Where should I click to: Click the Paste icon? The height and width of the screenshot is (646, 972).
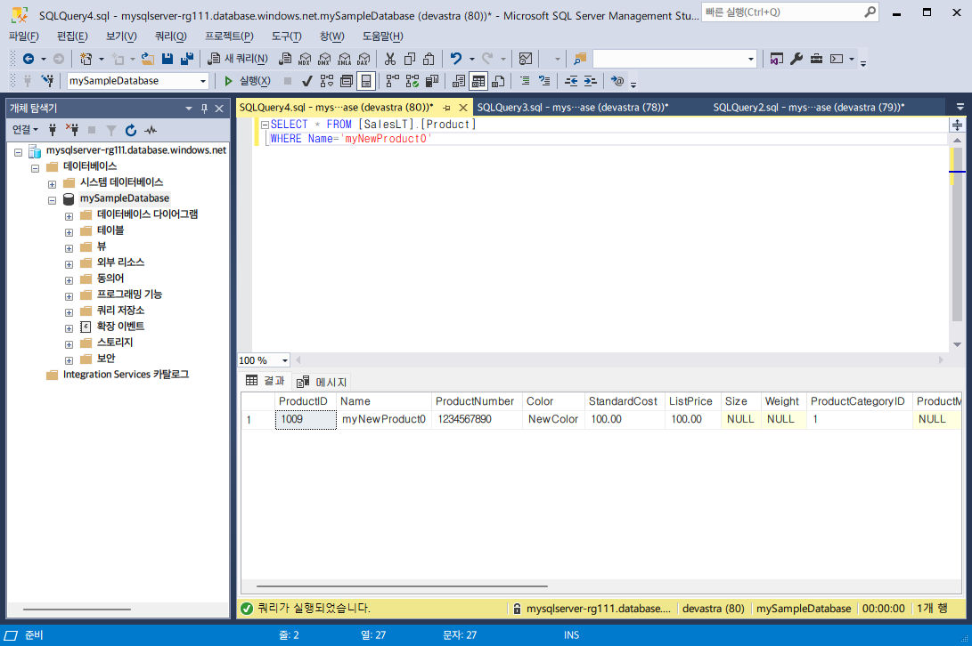coord(429,59)
